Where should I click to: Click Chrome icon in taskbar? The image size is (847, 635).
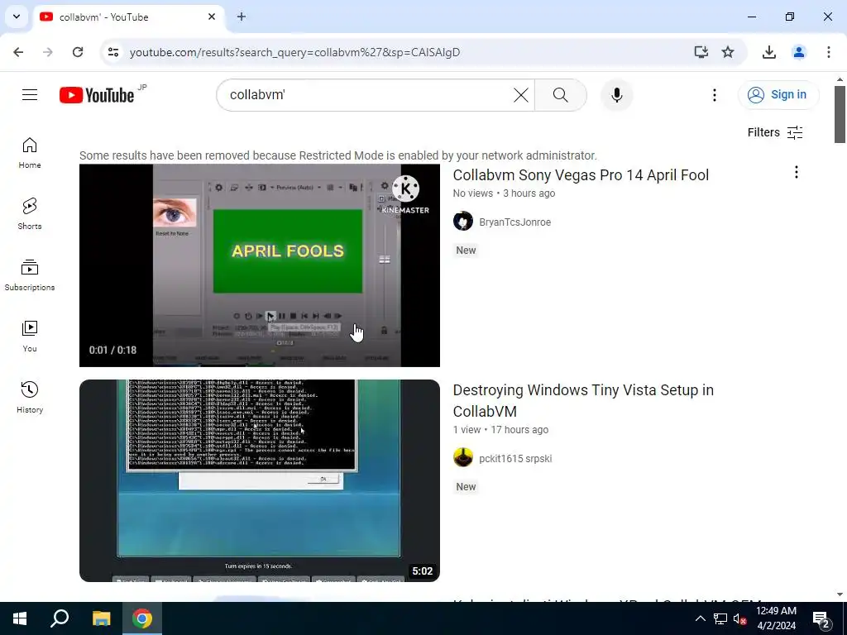[x=142, y=618]
